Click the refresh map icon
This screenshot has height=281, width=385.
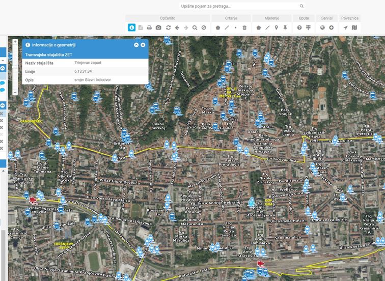pyautogui.click(x=168, y=27)
